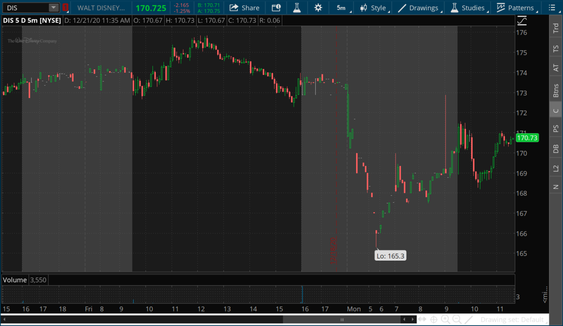Open the DIS symbol dropdown arrow
Viewport: 563px width, 326px height.
pos(54,7)
